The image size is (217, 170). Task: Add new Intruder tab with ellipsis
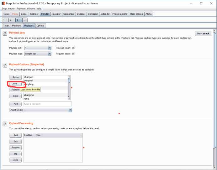25,20
